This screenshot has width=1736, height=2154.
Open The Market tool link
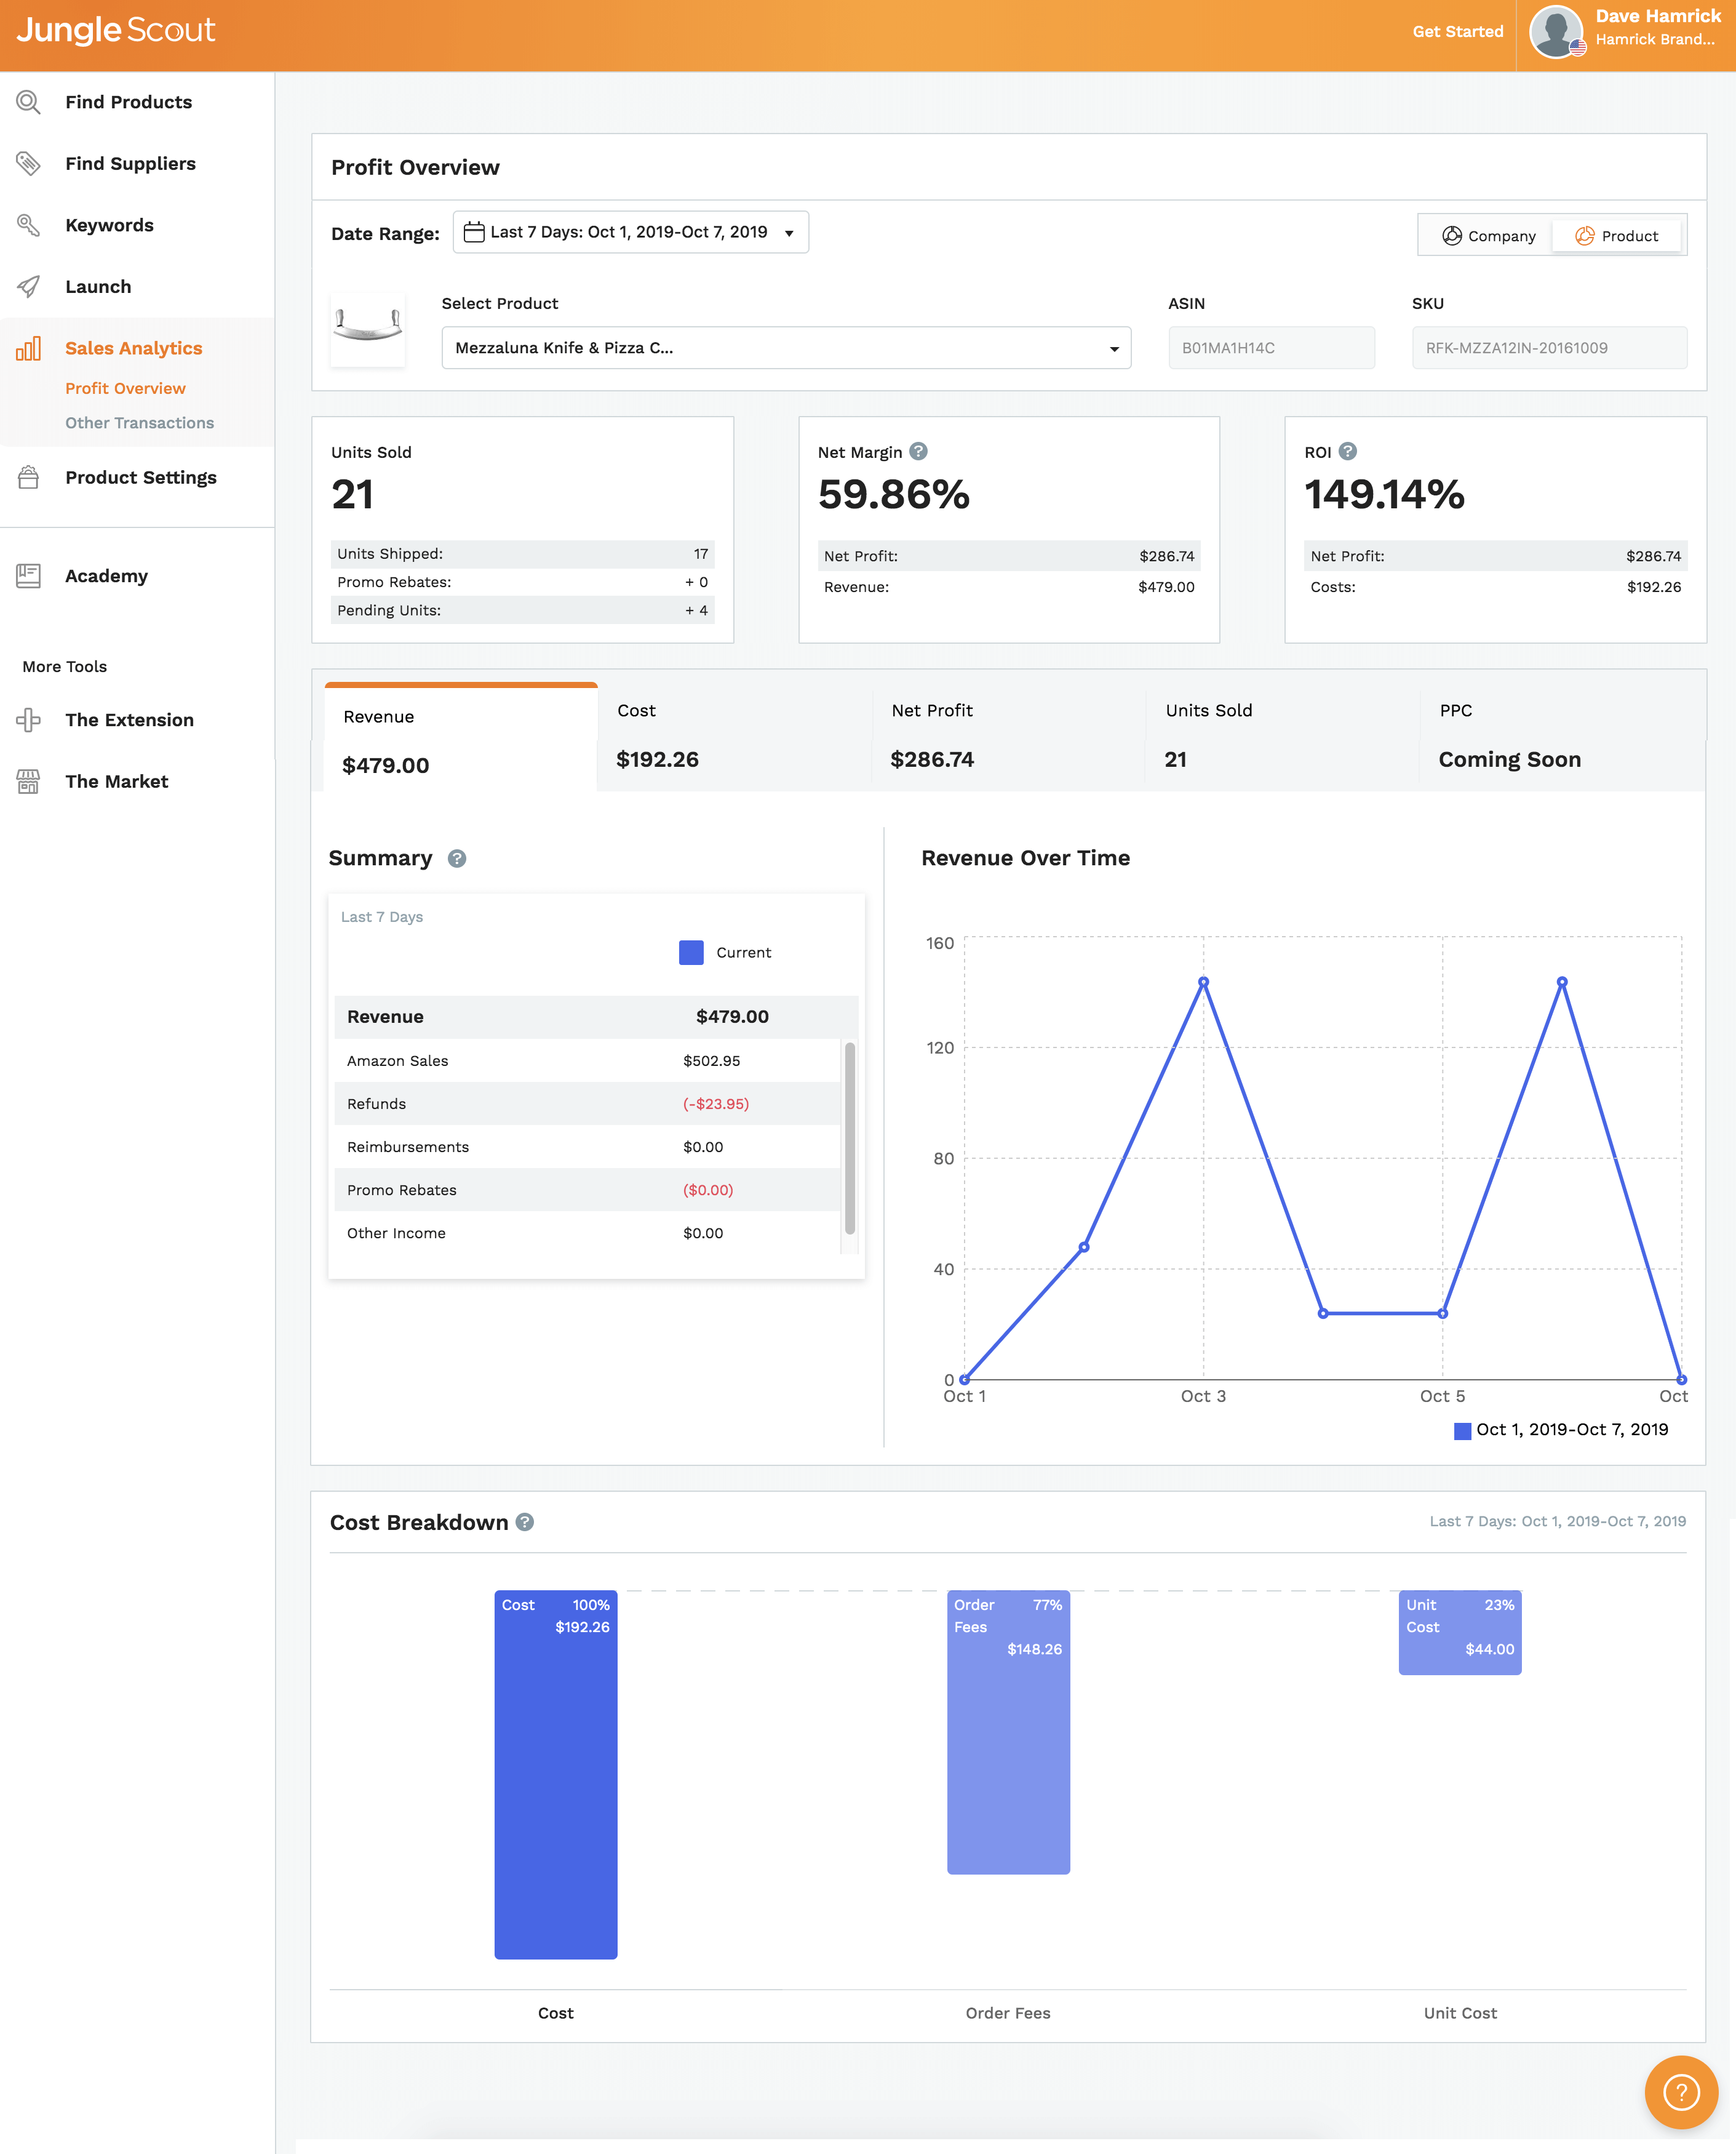click(116, 782)
